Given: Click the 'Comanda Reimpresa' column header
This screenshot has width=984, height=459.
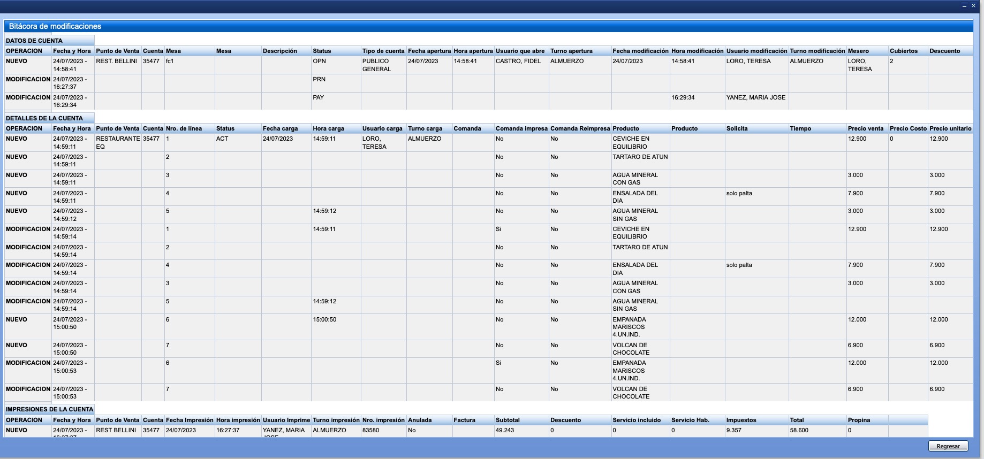Looking at the screenshot, I should coord(580,128).
